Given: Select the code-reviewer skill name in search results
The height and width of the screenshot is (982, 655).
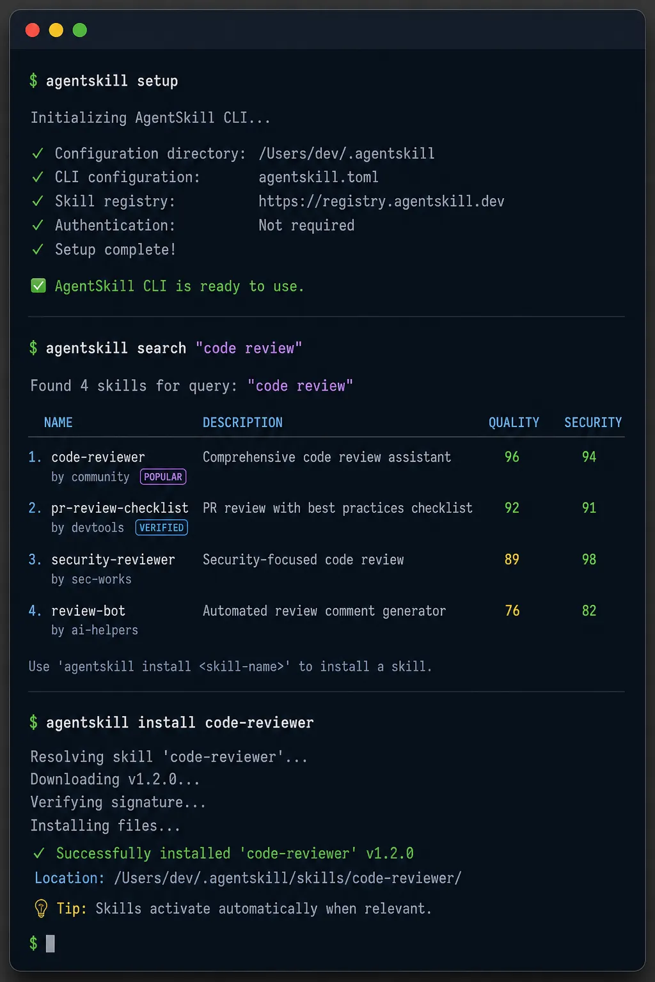Looking at the screenshot, I should point(98,457).
